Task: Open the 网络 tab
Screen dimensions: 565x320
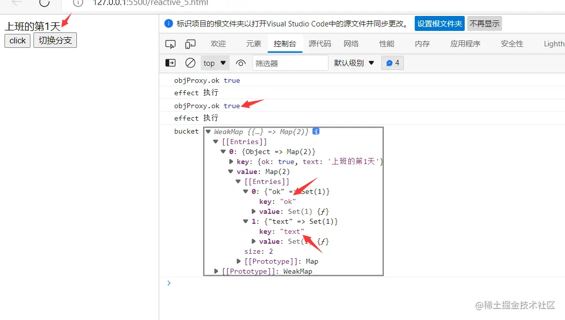Action: coord(351,44)
